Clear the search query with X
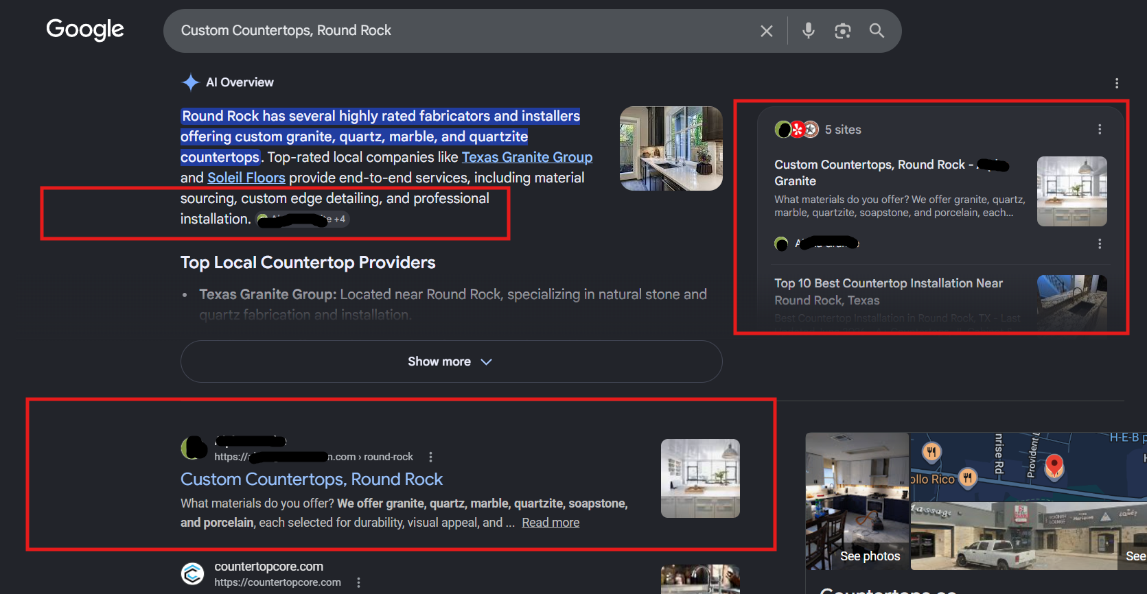 pos(767,31)
